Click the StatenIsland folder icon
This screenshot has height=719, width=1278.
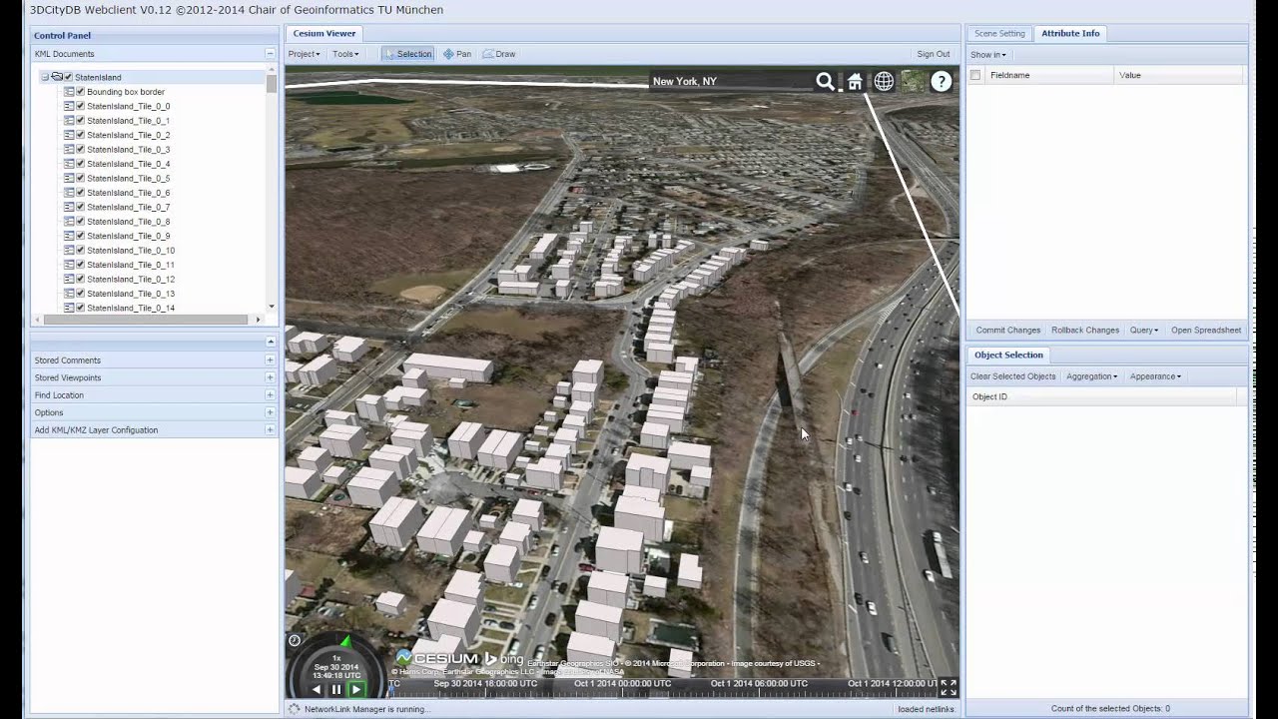pyautogui.click(x=57, y=77)
